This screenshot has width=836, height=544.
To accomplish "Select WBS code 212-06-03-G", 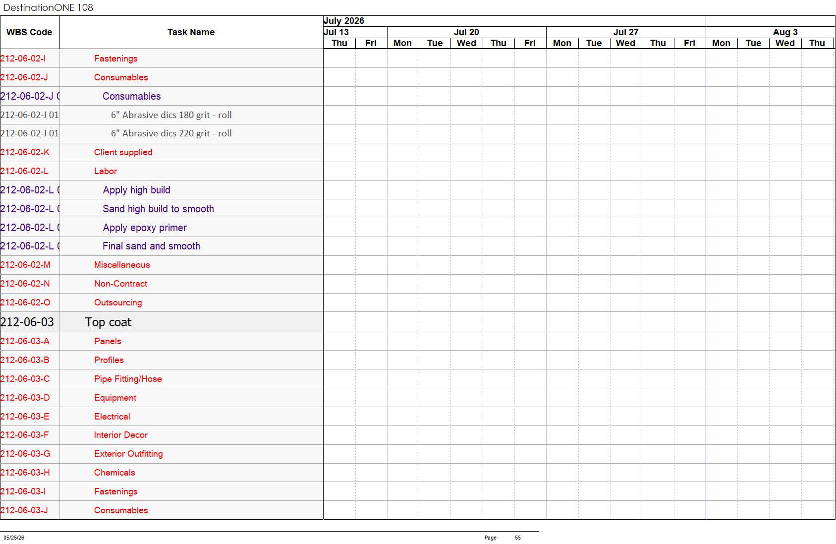I will [25, 454].
